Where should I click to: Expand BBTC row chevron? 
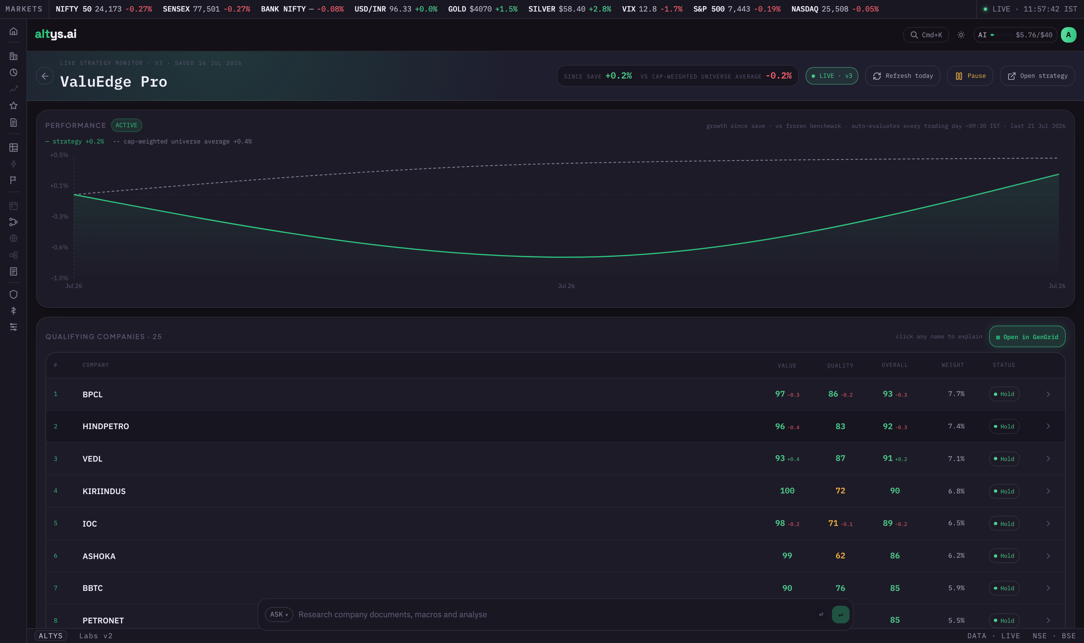(1048, 588)
